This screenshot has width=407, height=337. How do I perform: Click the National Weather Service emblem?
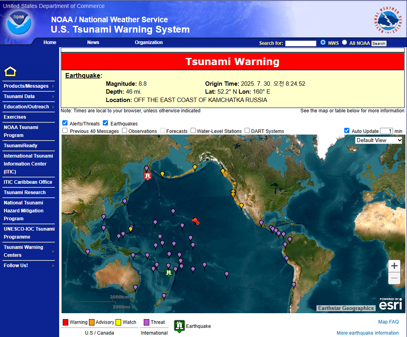click(x=387, y=20)
